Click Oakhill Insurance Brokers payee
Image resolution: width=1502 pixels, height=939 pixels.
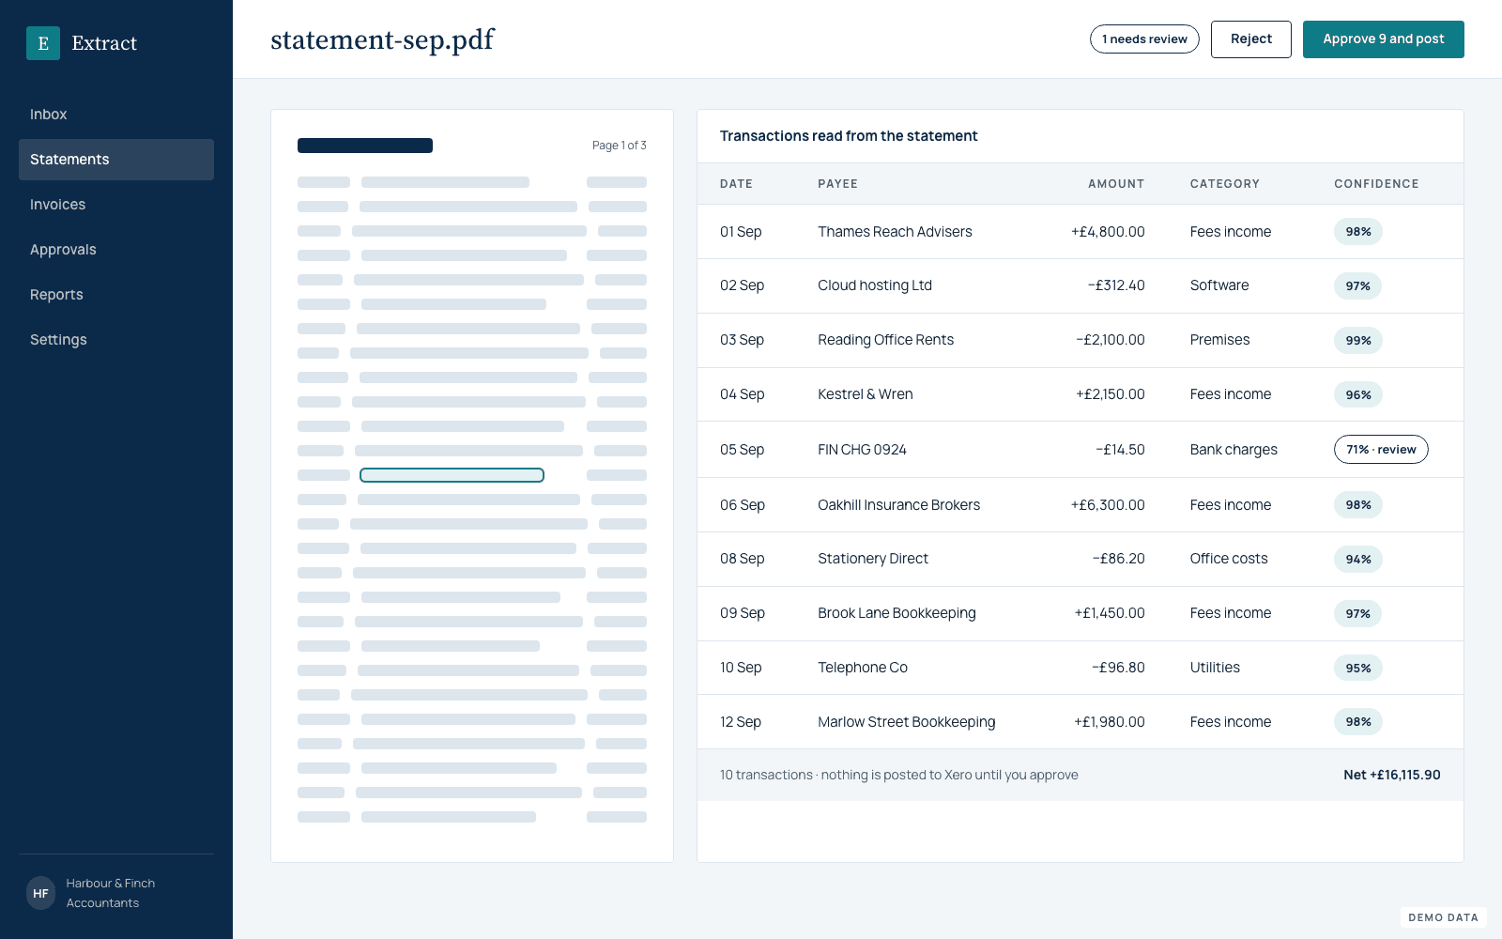click(x=898, y=505)
